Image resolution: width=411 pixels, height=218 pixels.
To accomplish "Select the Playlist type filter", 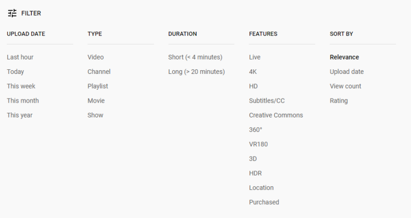I will (98, 86).
